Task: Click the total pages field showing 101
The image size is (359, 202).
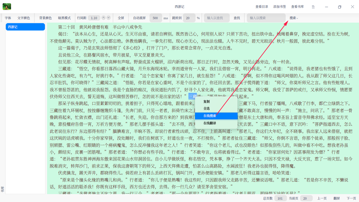Action: pyautogui.click(x=280, y=198)
